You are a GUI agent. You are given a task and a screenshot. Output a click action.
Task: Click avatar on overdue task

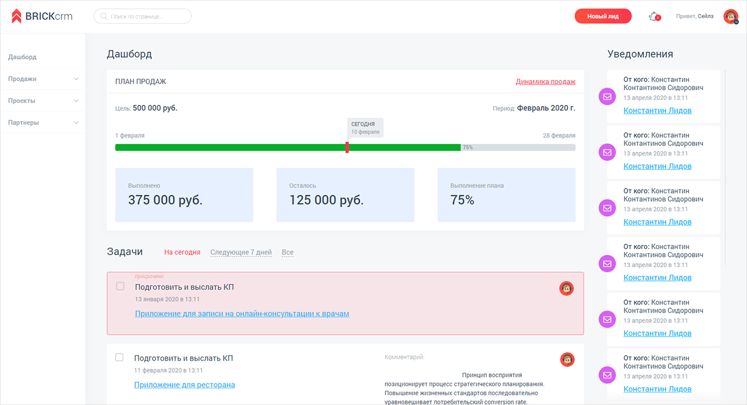click(567, 288)
